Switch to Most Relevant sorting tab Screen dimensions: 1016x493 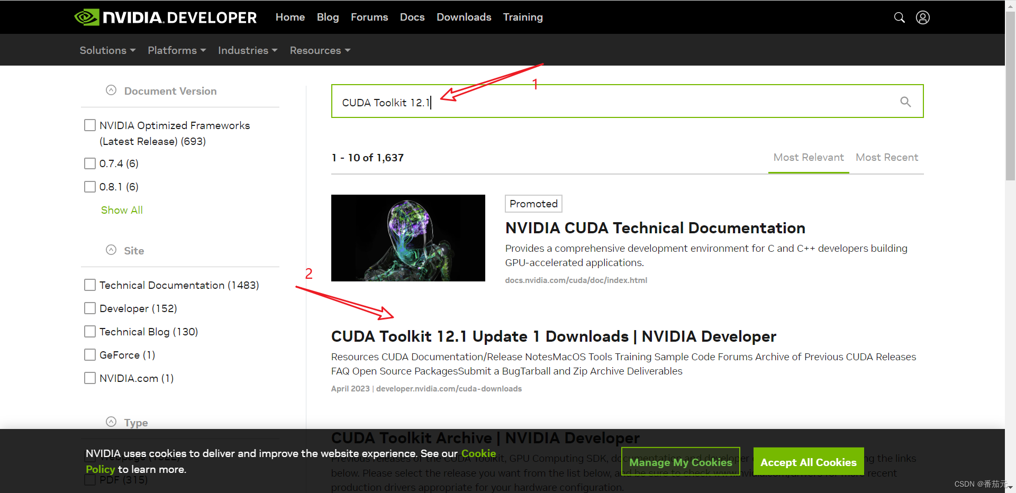click(x=809, y=157)
